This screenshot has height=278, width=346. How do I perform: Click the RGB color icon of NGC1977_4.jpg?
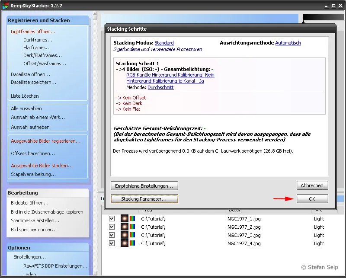132,243
